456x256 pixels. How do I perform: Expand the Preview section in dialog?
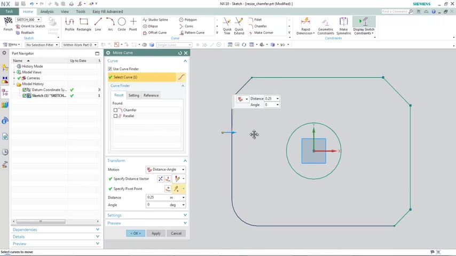[x=147, y=223]
